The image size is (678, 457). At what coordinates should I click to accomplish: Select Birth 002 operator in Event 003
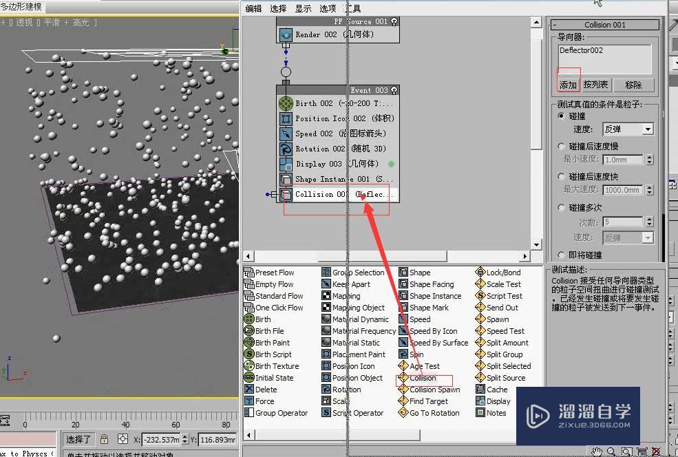tap(338, 103)
